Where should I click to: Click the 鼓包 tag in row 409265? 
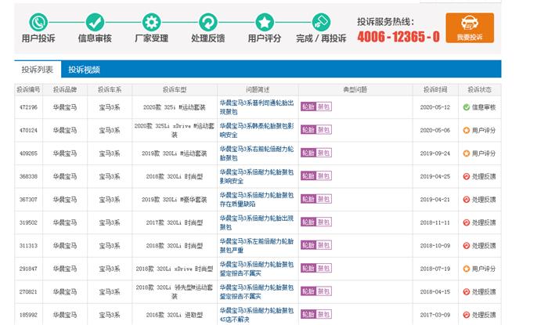323,153
